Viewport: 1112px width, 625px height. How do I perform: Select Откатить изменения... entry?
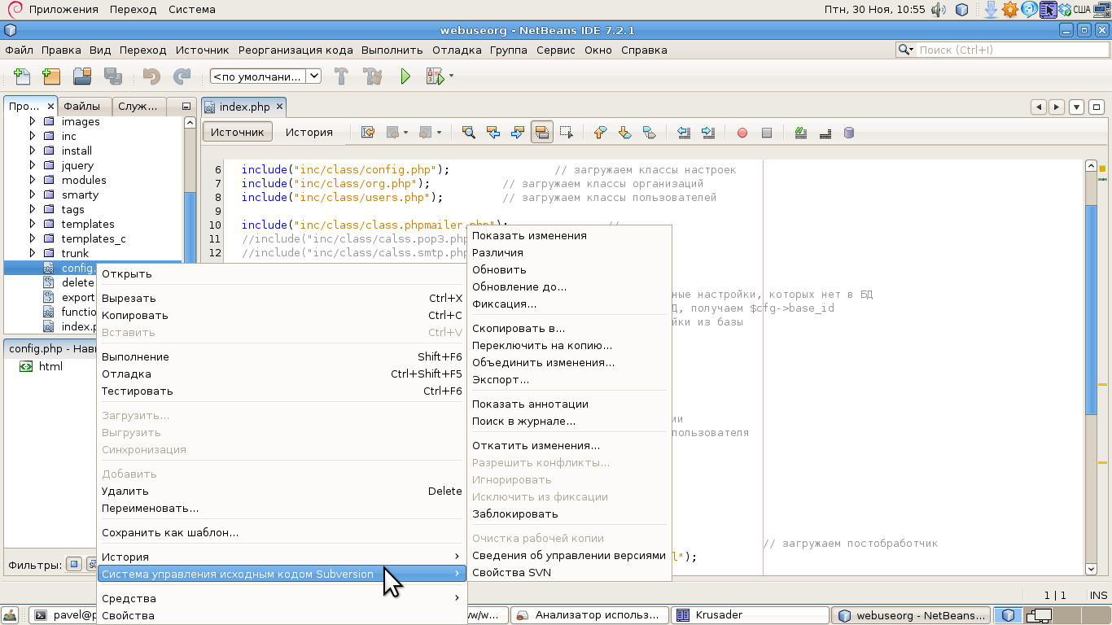point(570,445)
